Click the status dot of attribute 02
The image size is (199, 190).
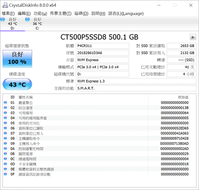(x=5, y=108)
